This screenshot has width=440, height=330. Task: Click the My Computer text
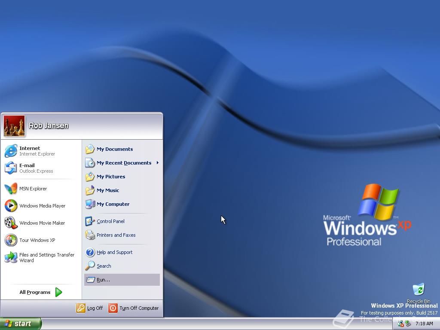113,204
